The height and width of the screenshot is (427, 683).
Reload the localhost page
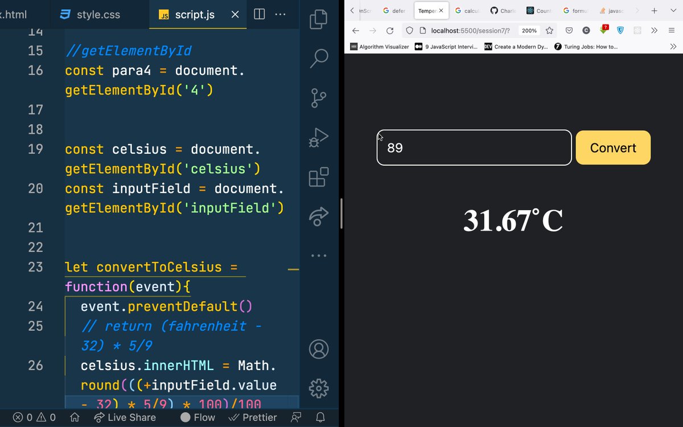(390, 30)
